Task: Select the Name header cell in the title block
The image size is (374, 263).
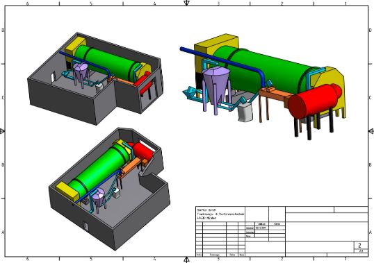Action: pyautogui.click(x=277, y=223)
